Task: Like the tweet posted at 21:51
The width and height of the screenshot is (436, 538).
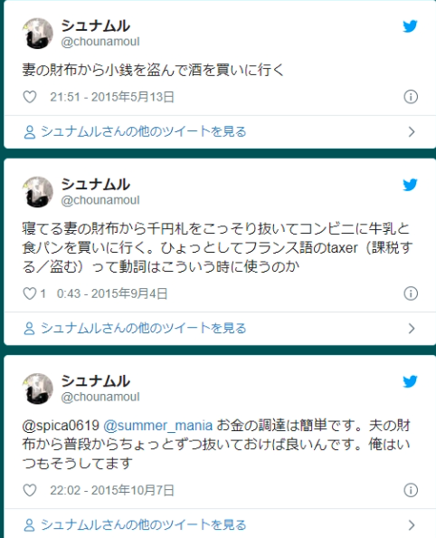Action: coord(30,97)
